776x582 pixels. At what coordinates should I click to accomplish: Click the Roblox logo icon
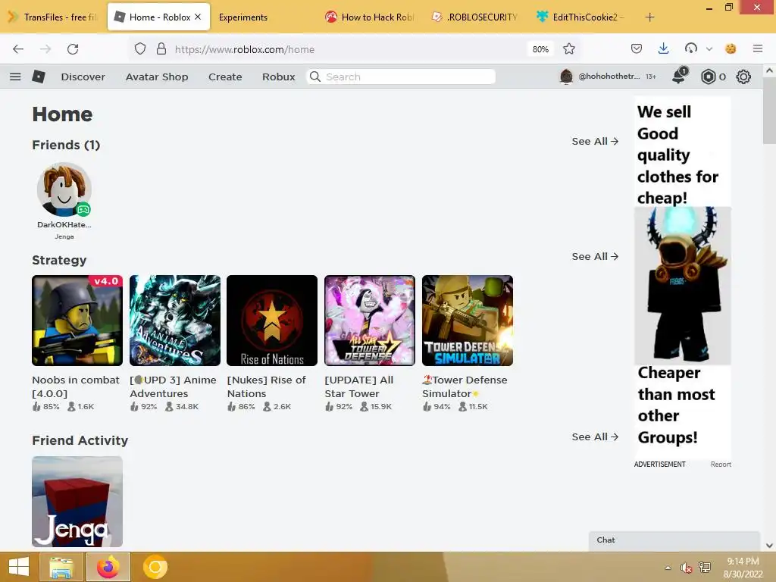point(39,77)
